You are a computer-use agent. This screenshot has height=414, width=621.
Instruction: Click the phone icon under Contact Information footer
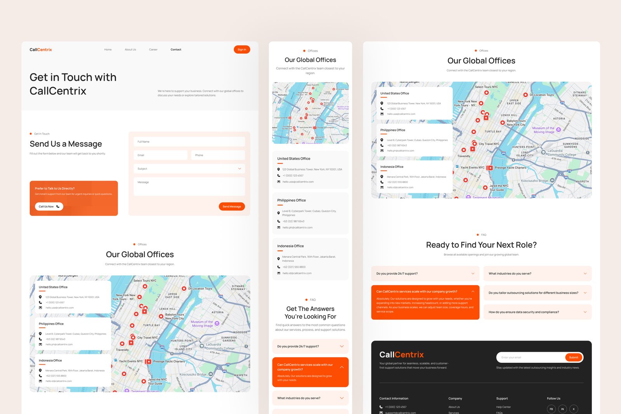point(381,407)
